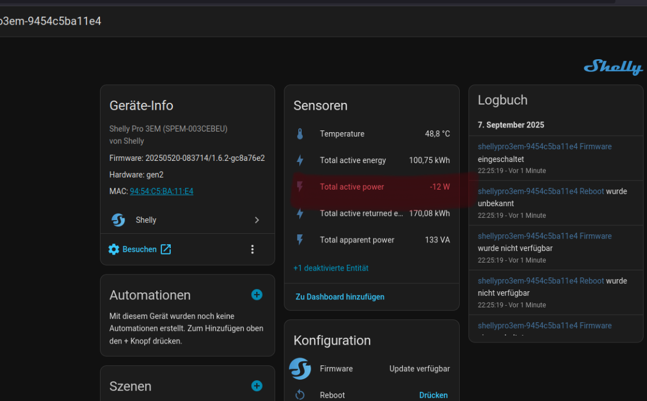Click the Drücken button for Reboot
This screenshot has height=401, width=647.
[433, 395]
